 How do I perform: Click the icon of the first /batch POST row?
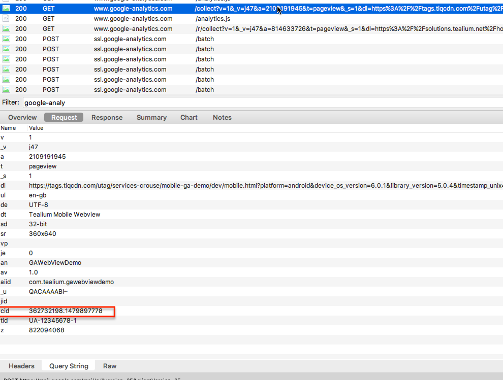point(6,39)
